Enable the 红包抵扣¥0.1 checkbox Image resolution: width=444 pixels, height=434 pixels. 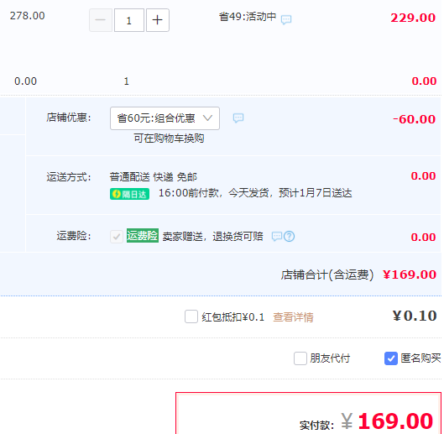pos(191,316)
